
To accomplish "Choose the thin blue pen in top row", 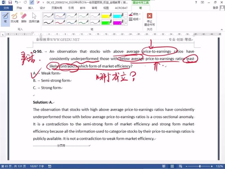I will tap(72, 15).
